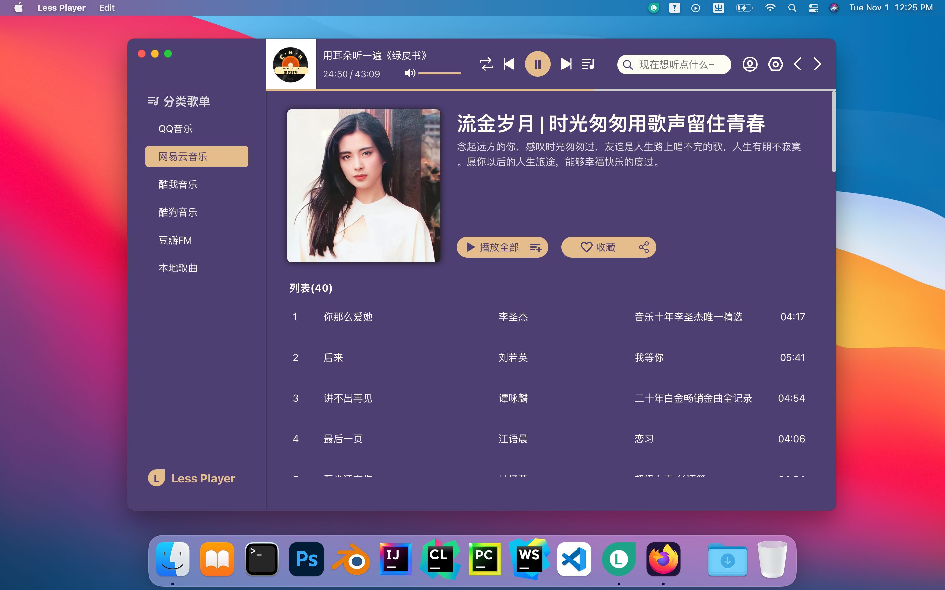The width and height of the screenshot is (945, 590).
Task: Toggle the repeat playback mode icon
Action: pos(486,64)
